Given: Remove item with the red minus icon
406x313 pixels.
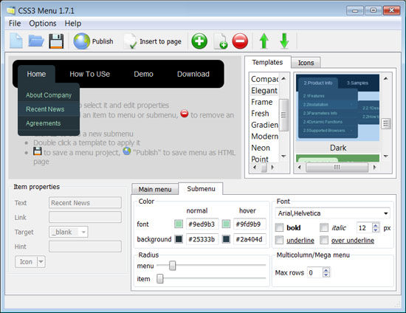Looking at the screenshot, I should coord(240,41).
